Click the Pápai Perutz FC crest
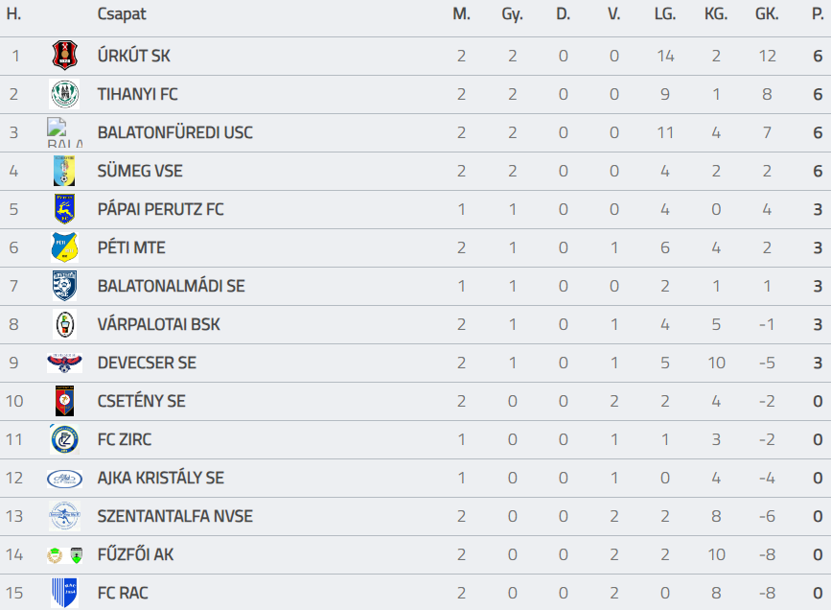Viewport: 831px width, 610px height. (x=64, y=209)
